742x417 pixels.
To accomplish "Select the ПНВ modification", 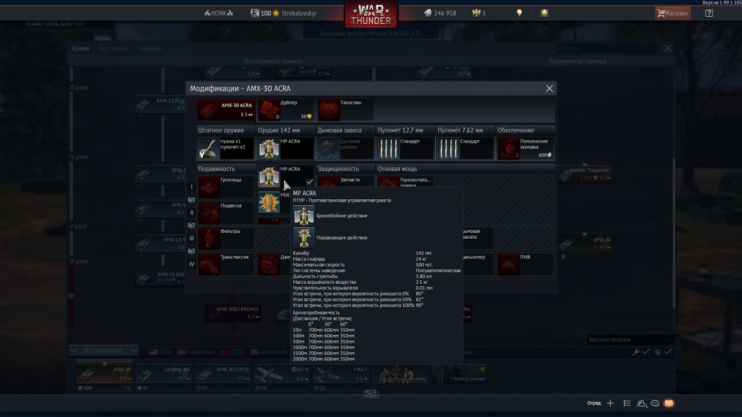I will pyautogui.click(x=525, y=264).
